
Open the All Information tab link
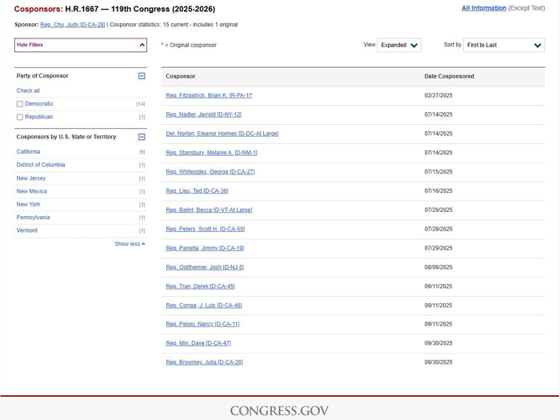click(x=483, y=8)
